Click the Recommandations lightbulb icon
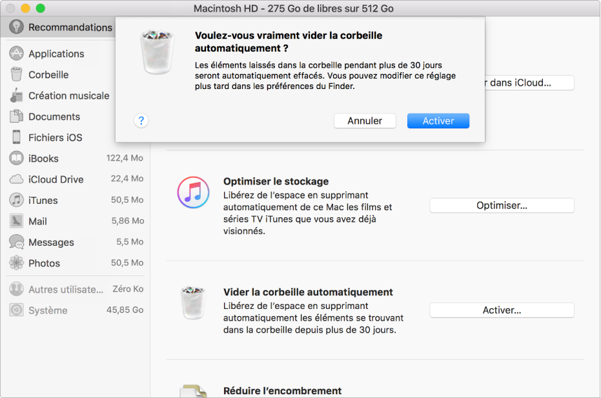Image resolution: width=601 pixels, height=398 pixels. (16, 27)
